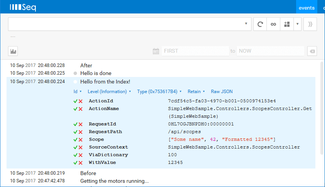
Task: Click the RequestPath property name
Action: click(x=105, y=132)
